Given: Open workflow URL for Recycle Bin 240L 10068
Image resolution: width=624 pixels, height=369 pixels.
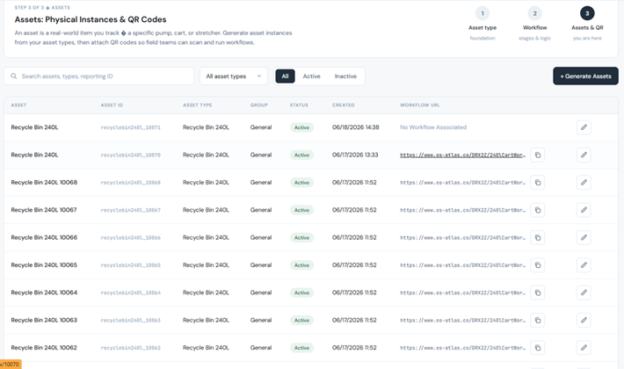Looking at the screenshot, I should [x=462, y=183].
